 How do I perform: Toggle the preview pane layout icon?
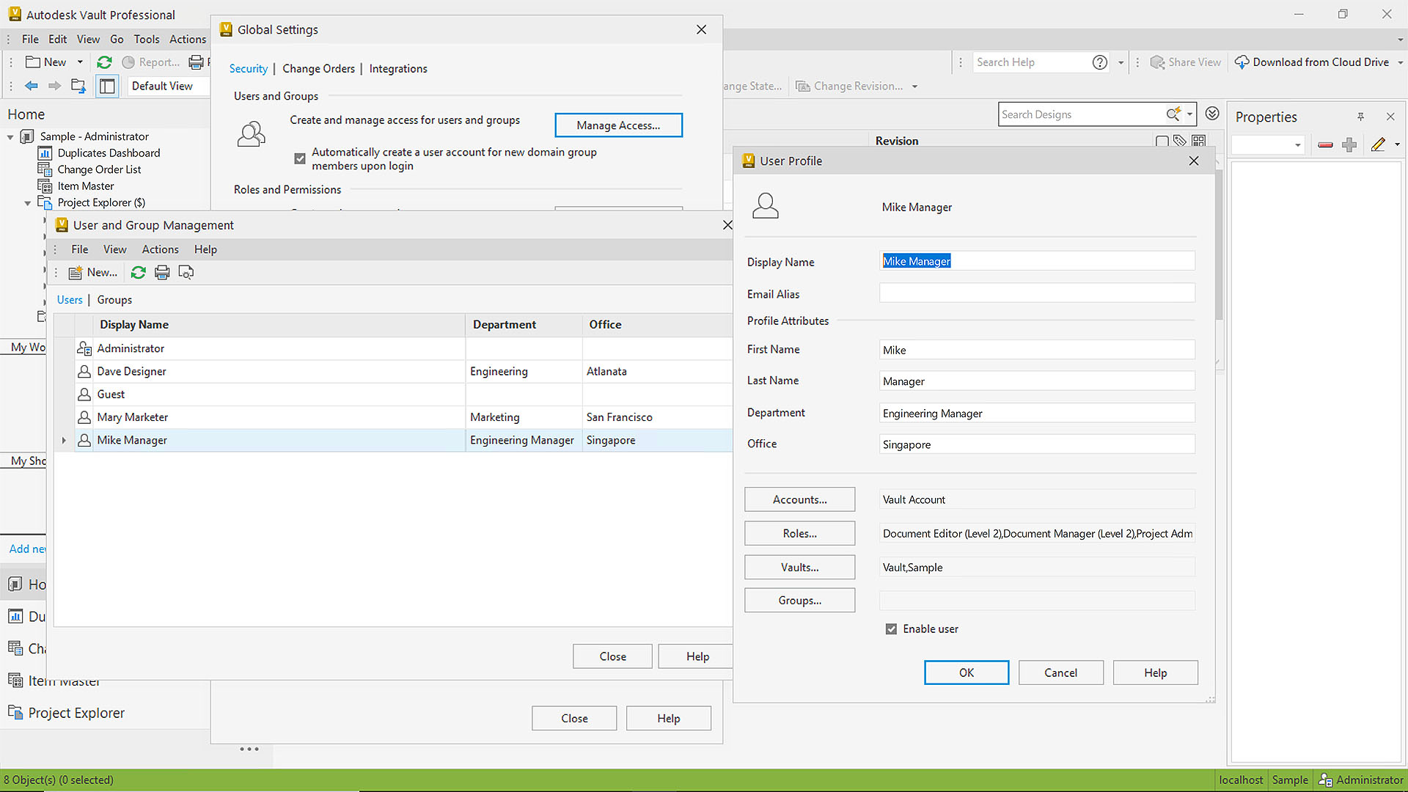pyautogui.click(x=107, y=86)
